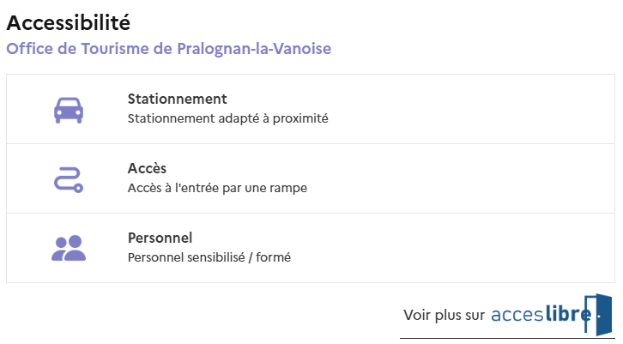Select the Personnel heading
623x344 pixels.
[x=160, y=238]
